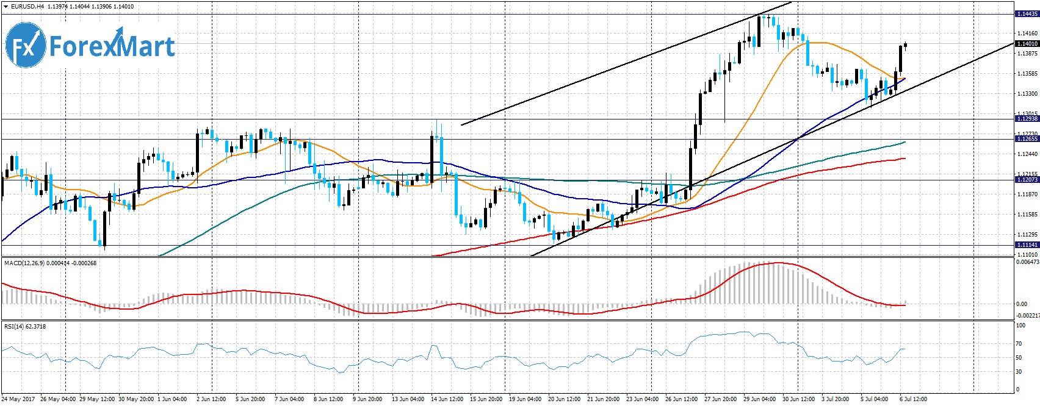The image size is (1040, 406).
Task: Click the EURUSD,H4 chart title
Action: [x=27, y=7]
